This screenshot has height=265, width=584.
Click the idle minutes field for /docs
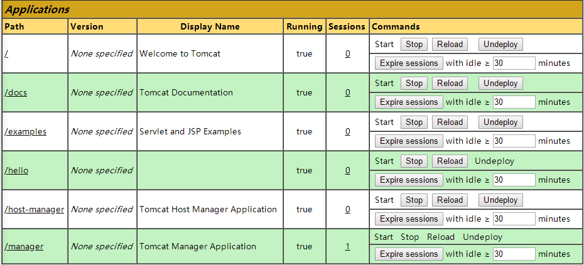(514, 102)
